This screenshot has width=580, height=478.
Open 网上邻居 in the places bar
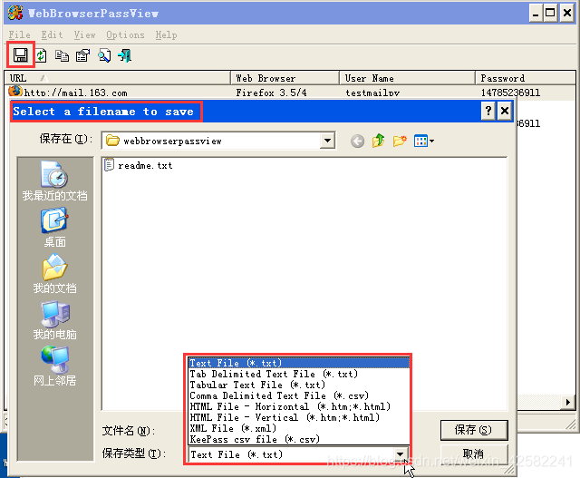[x=54, y=366]
